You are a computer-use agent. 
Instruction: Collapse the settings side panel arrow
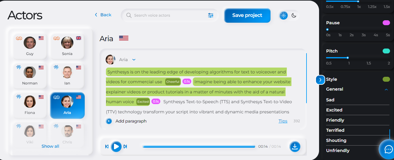tap(320, 80)
